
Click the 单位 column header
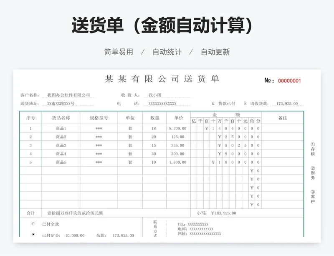point(130,118)
